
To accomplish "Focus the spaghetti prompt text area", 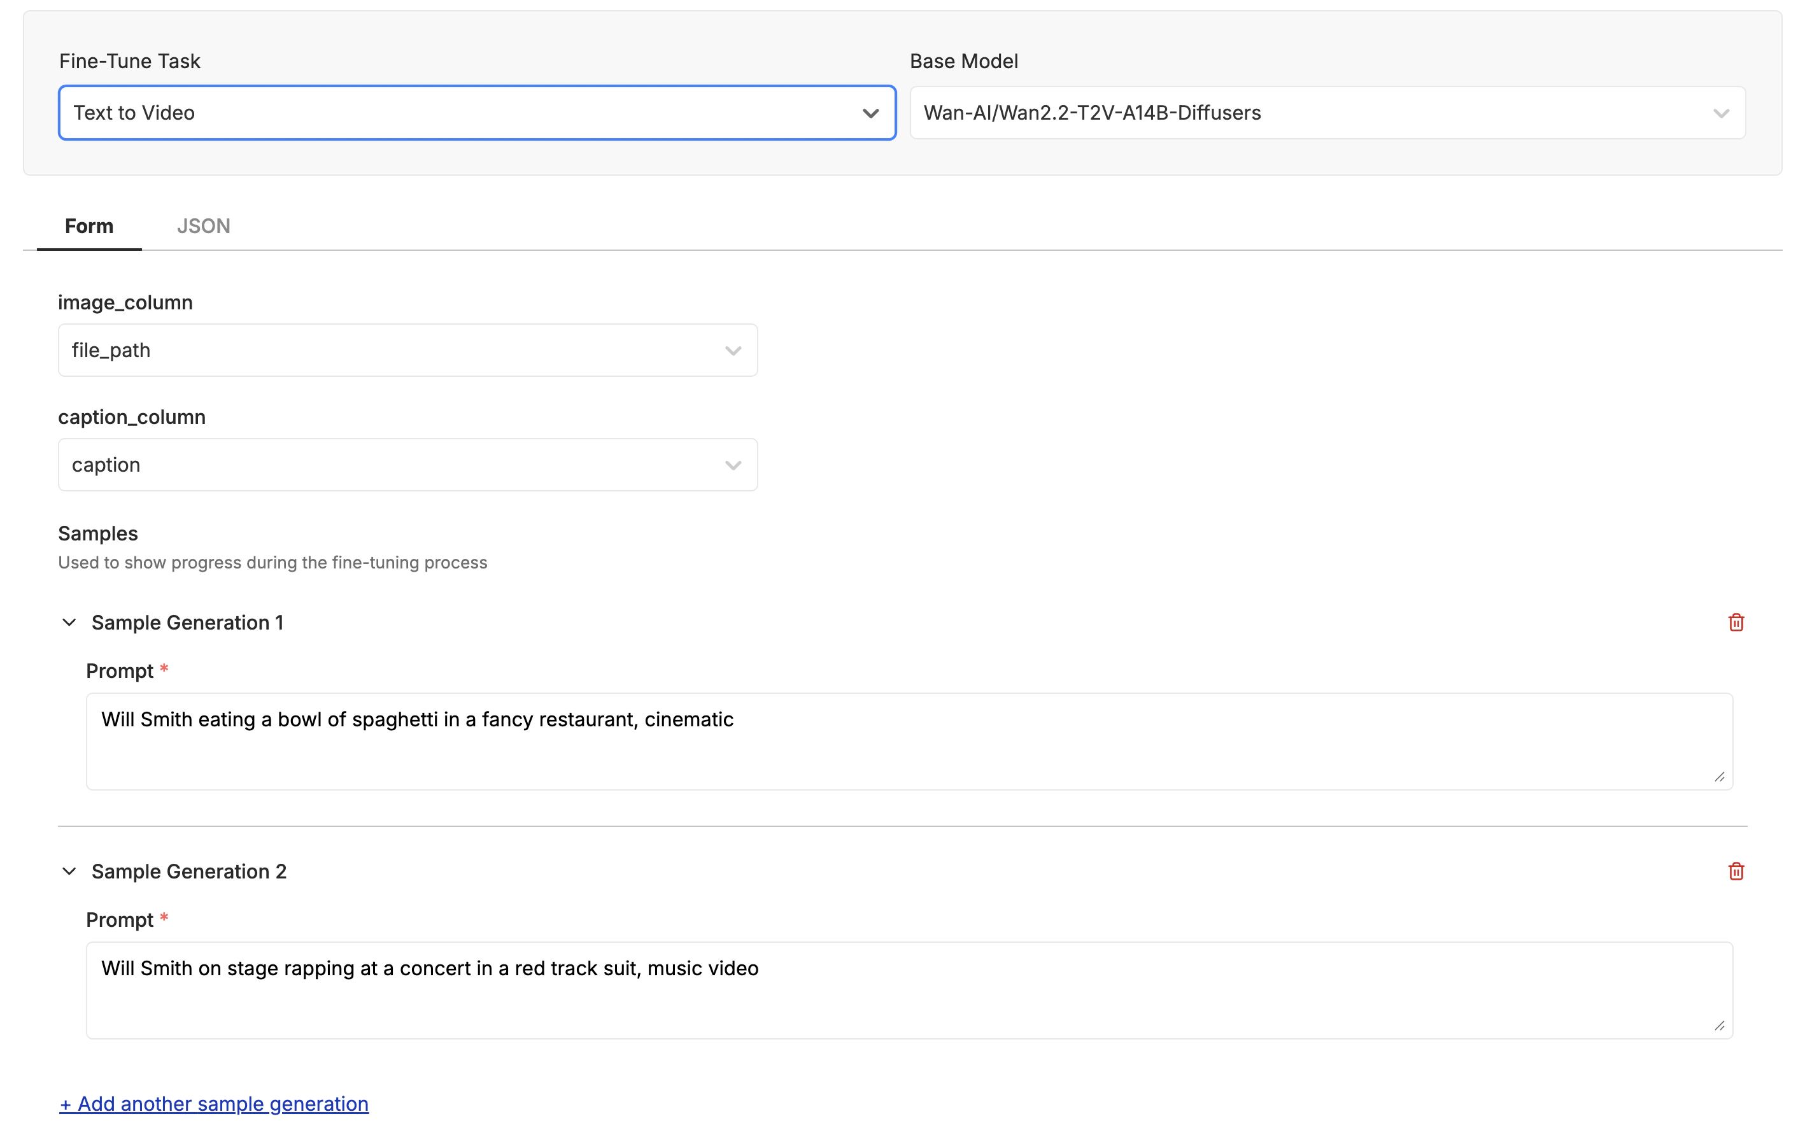I will tap(909, 741).
